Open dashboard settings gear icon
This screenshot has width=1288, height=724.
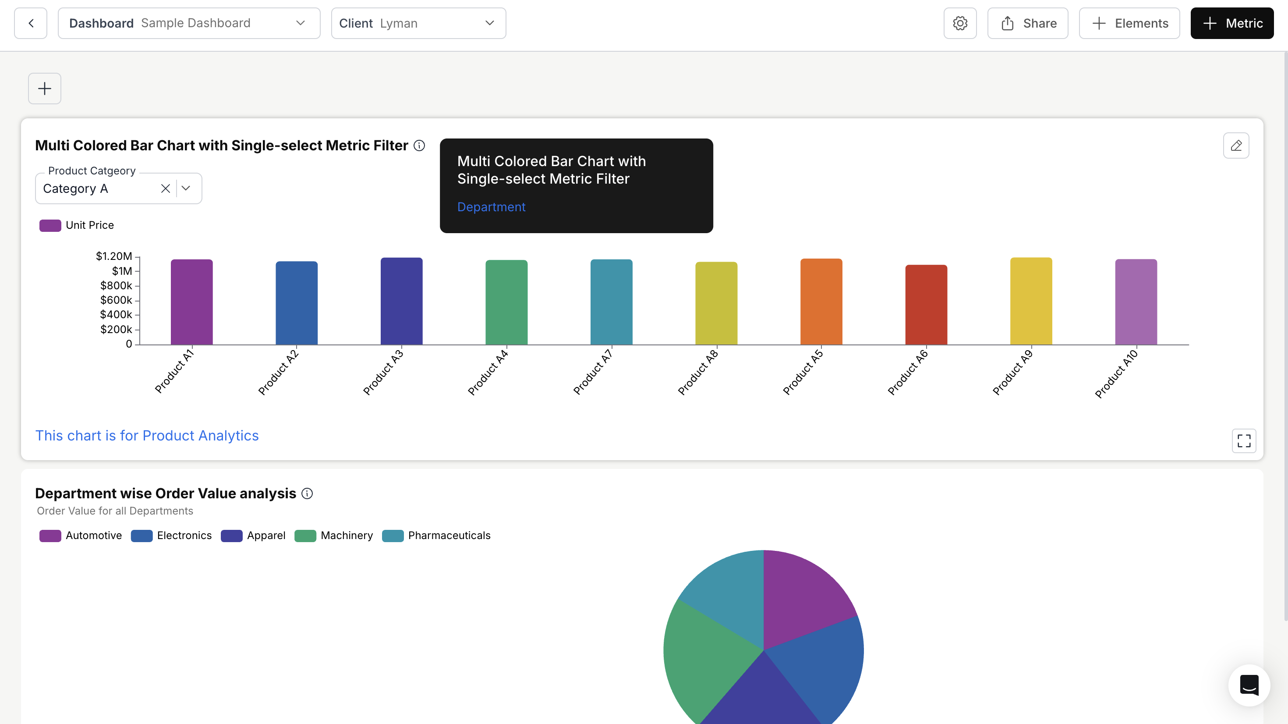[959, 23]
